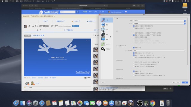Image resolution: width=191 pixels, height=107 pixels.
Task: Click the broadcaster avatar beside the live title
Action: point(26,26)
